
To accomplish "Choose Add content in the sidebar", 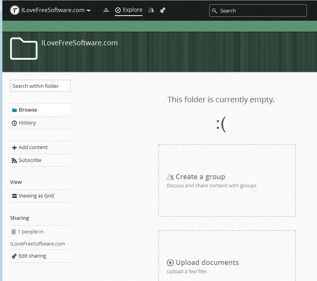I will [41, 148].
